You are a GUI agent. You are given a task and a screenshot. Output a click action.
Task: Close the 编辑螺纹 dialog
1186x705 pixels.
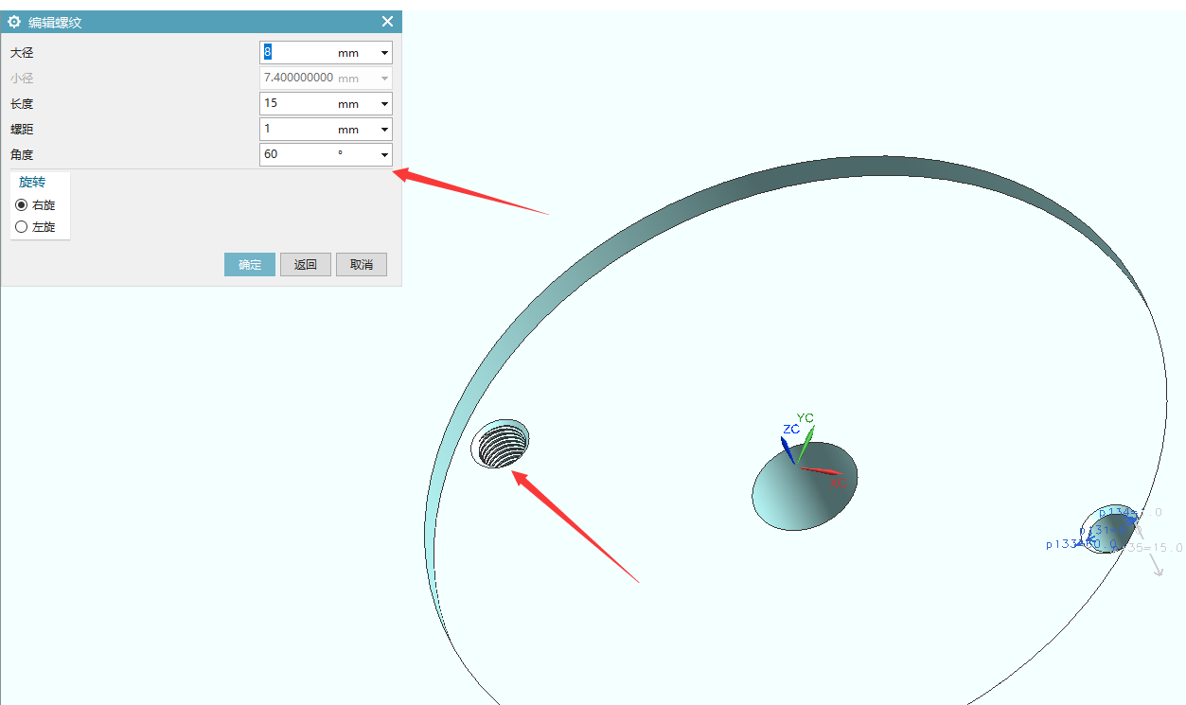[387, 22]
